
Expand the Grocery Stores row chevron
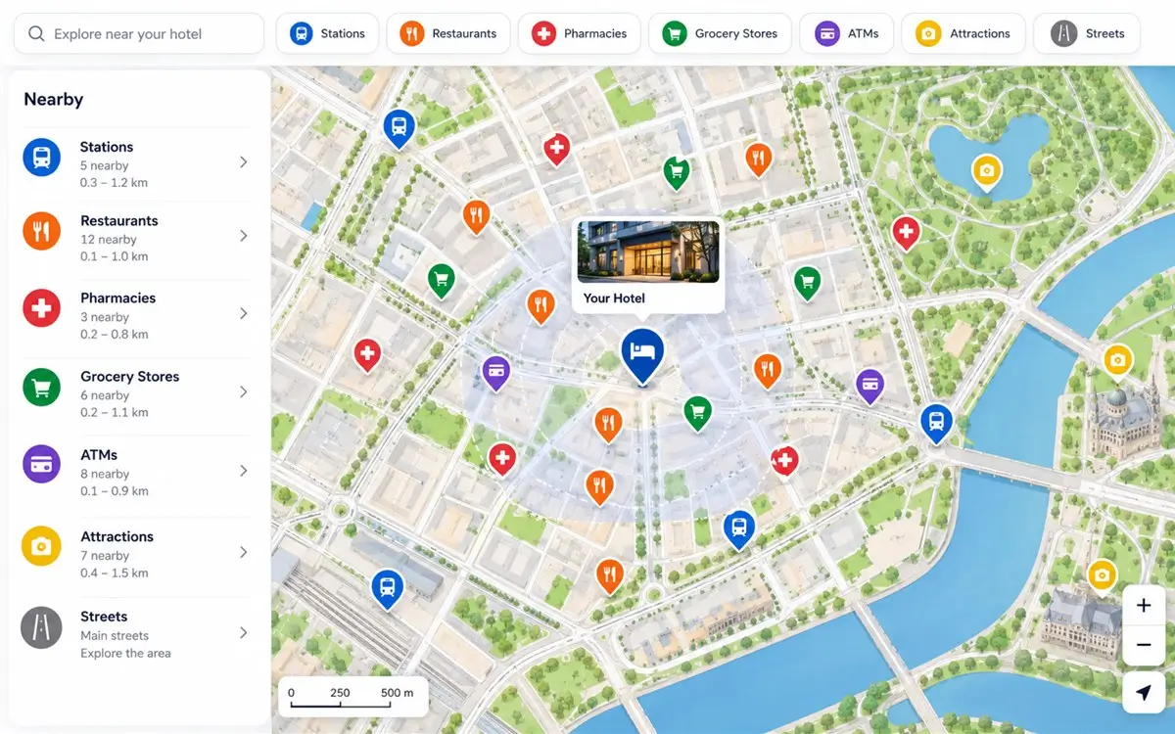[x=243, y=392]
